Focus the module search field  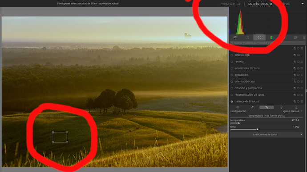point(267,43)
